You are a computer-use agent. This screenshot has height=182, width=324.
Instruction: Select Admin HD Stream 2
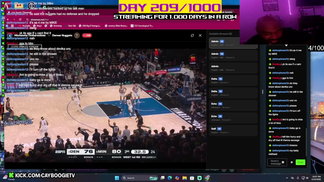pos(233,55)
